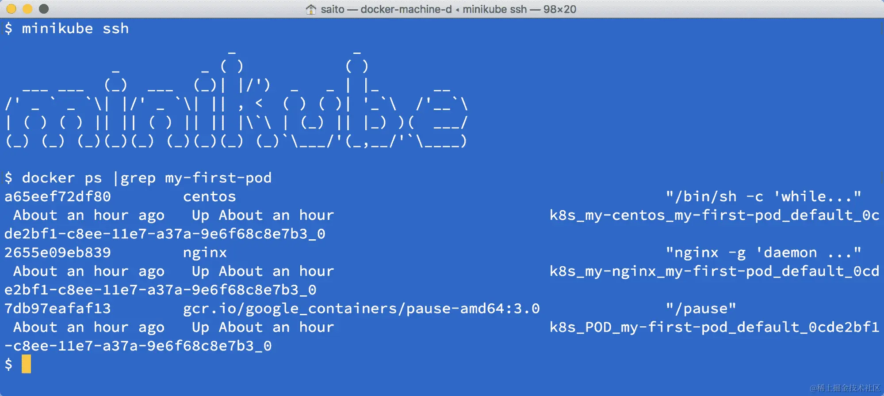The image size is (884, 396).
Task: Click 'Up About an hour' in pause container row
Action: [x=263, y=327]
